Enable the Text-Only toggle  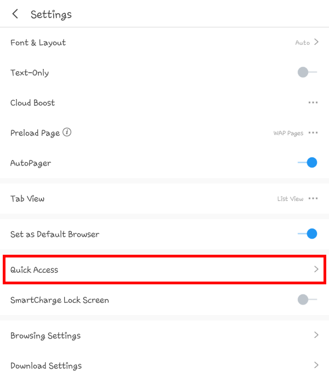point(307,72)
